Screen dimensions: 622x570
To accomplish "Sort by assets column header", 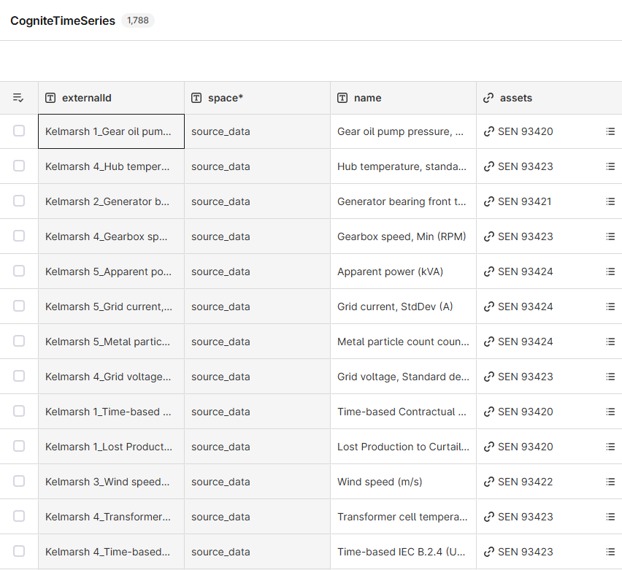I will coord(549,98).
